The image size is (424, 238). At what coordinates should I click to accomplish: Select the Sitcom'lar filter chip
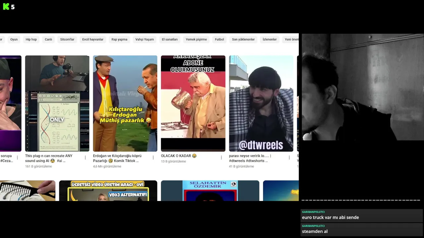[67, 39]
